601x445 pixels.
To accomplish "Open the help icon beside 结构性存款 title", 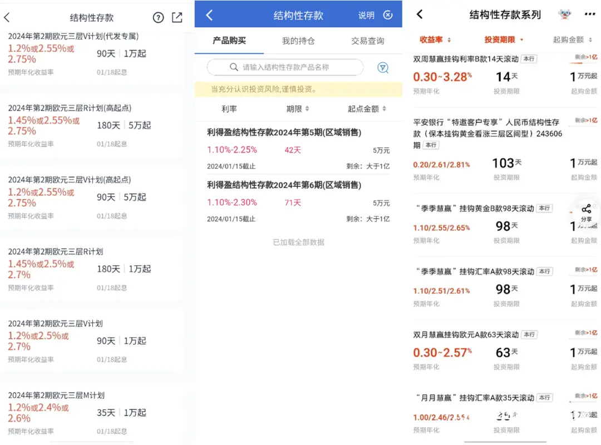I will pyautogui.click(x=158, y=17).
